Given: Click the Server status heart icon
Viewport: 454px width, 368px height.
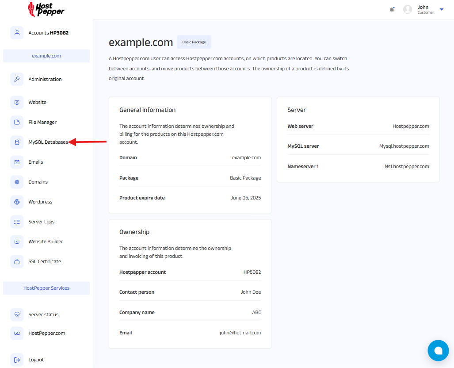Looking at the screenshot, I should pyautogui.click(x=17, y=314).
